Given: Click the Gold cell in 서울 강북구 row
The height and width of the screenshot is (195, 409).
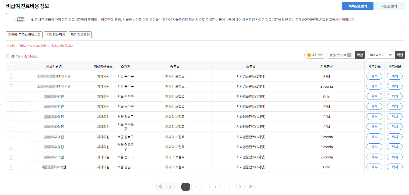Looking at the screenshot, I should click(x=327, y=97).
